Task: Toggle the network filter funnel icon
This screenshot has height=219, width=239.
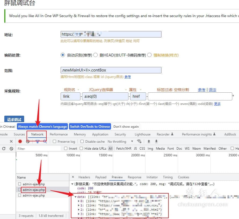Action: tap(38, 141)
